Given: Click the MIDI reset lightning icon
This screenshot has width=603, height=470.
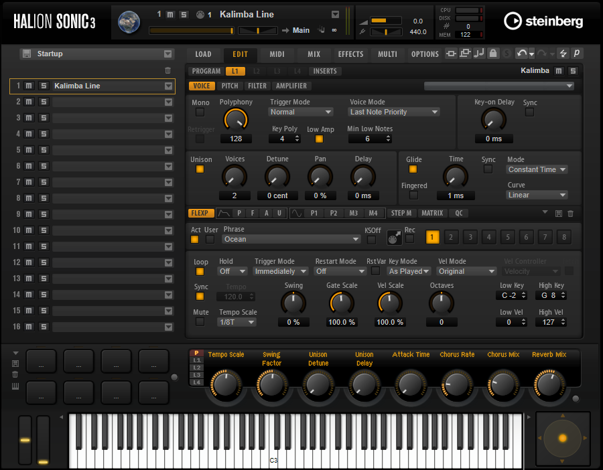Looking at the screenshot, I should (x=563, y=54).
